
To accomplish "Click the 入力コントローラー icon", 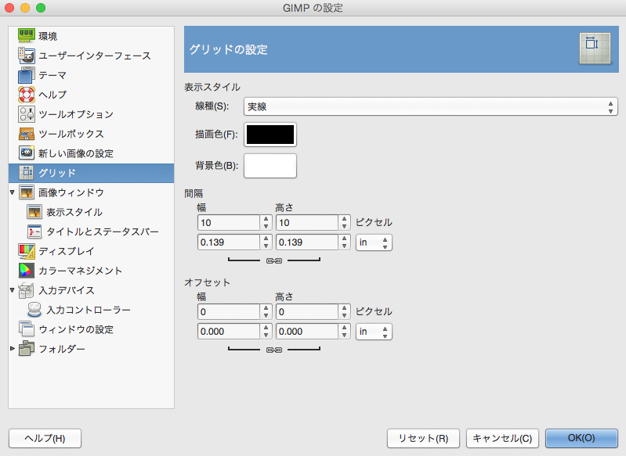I will point(34,310).
